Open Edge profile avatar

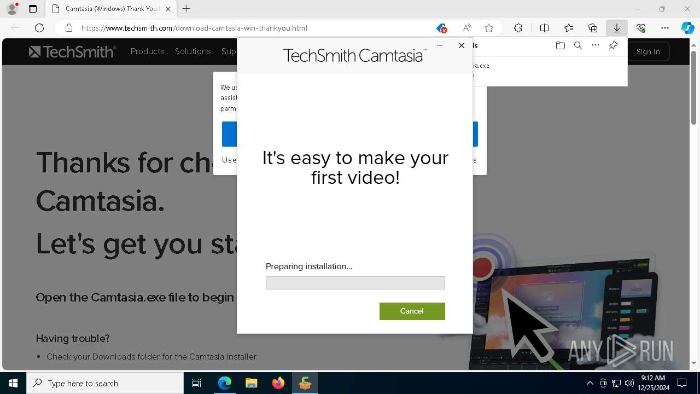[x=12, y=9]
